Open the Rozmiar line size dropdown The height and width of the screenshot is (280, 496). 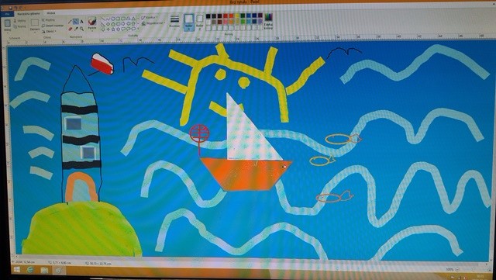click(x=174, y=22)
